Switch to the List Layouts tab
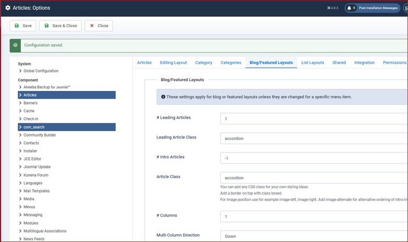The height and width of the screenshot is (242, 408). coord(312,63)
